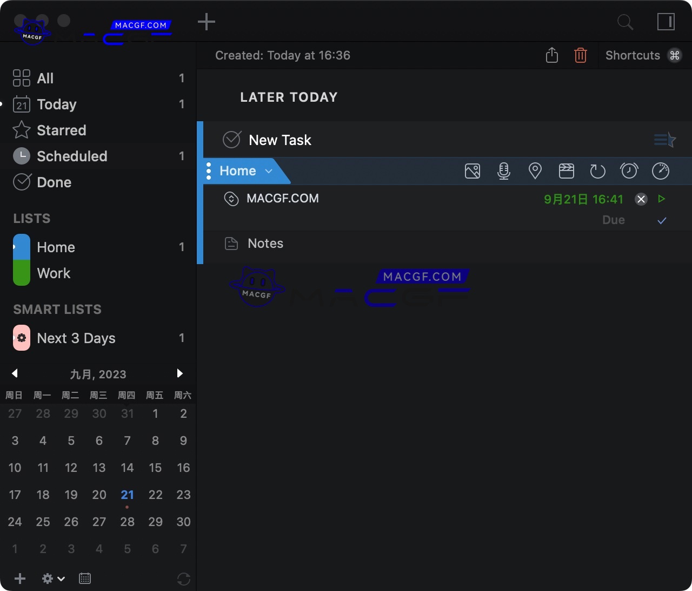Switch to the Scheduled list
Image resolution: width=692 pixels, height=591 pixels.
pos(72,156)
